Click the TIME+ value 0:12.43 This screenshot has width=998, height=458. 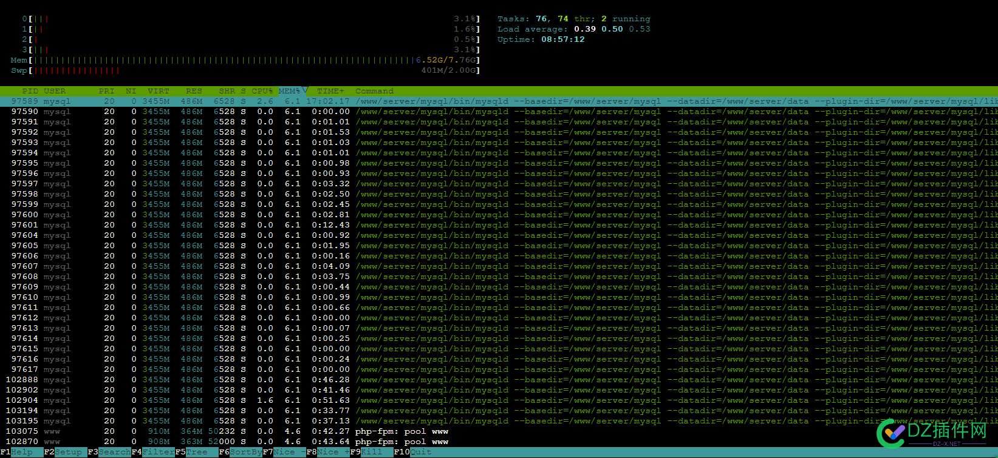pos(331,225)
